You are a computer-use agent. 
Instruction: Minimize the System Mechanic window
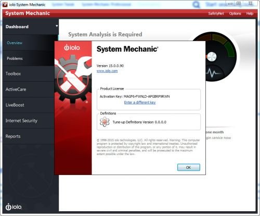click(230, 4)
